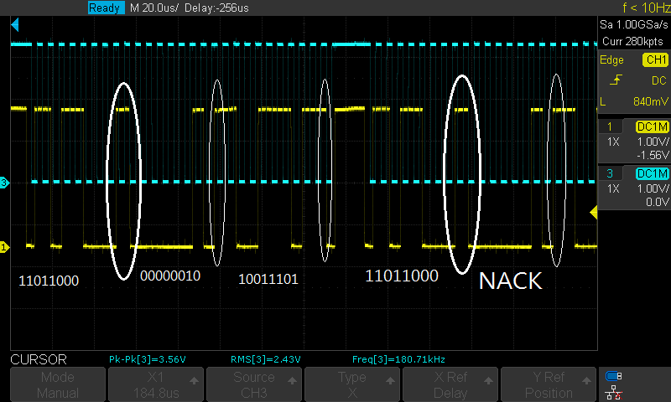Click the CH1 trigger source badge
The image size is (671, 402).
(656, 59)
